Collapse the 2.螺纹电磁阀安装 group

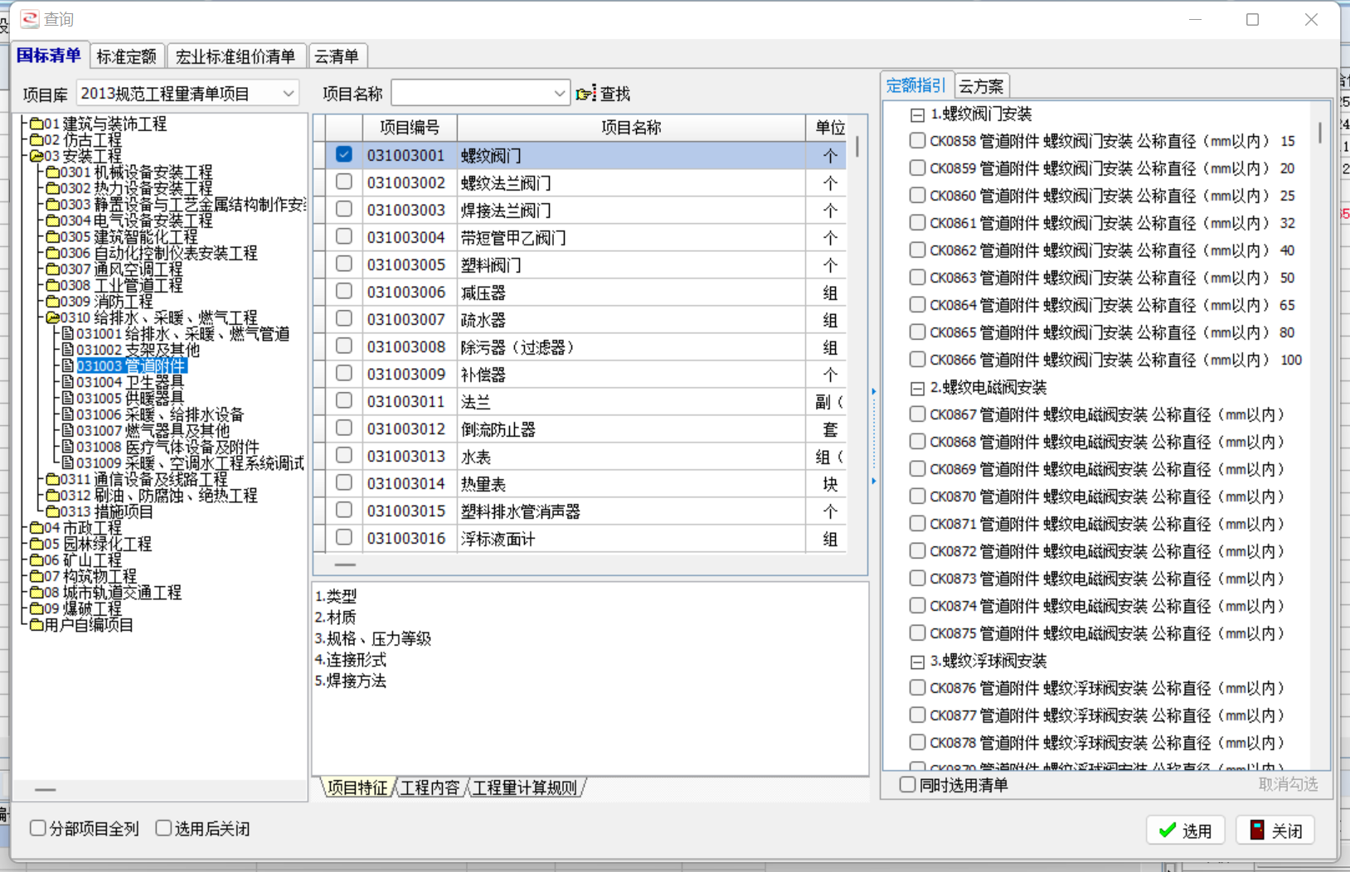(x=917, y=389)
